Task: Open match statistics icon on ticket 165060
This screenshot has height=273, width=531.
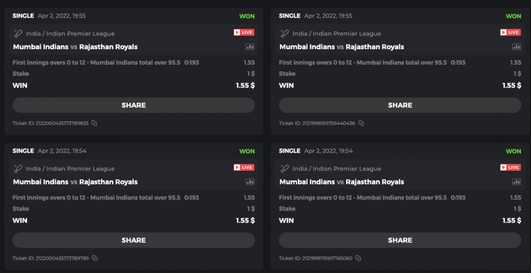Action: tap(516, 182)
